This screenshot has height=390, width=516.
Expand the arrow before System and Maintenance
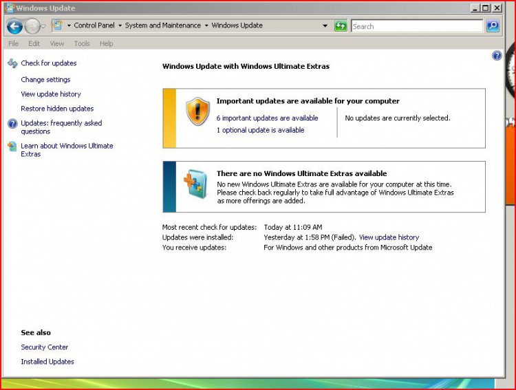[x=120, y=25]
